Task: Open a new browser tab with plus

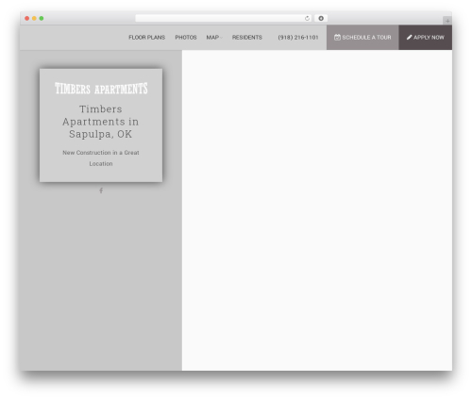Action: 447,21
